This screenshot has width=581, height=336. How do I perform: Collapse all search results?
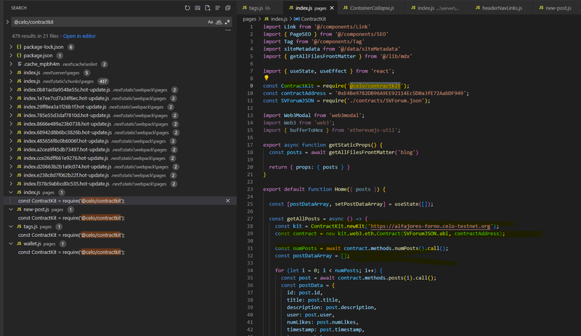tap(227, 8)
